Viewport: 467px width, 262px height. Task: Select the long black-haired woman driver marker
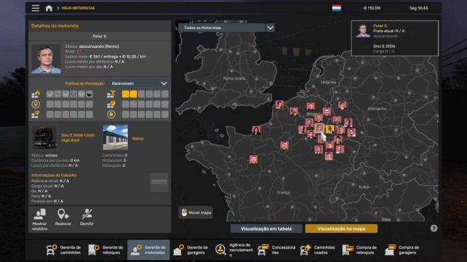[x=256, y=130]
